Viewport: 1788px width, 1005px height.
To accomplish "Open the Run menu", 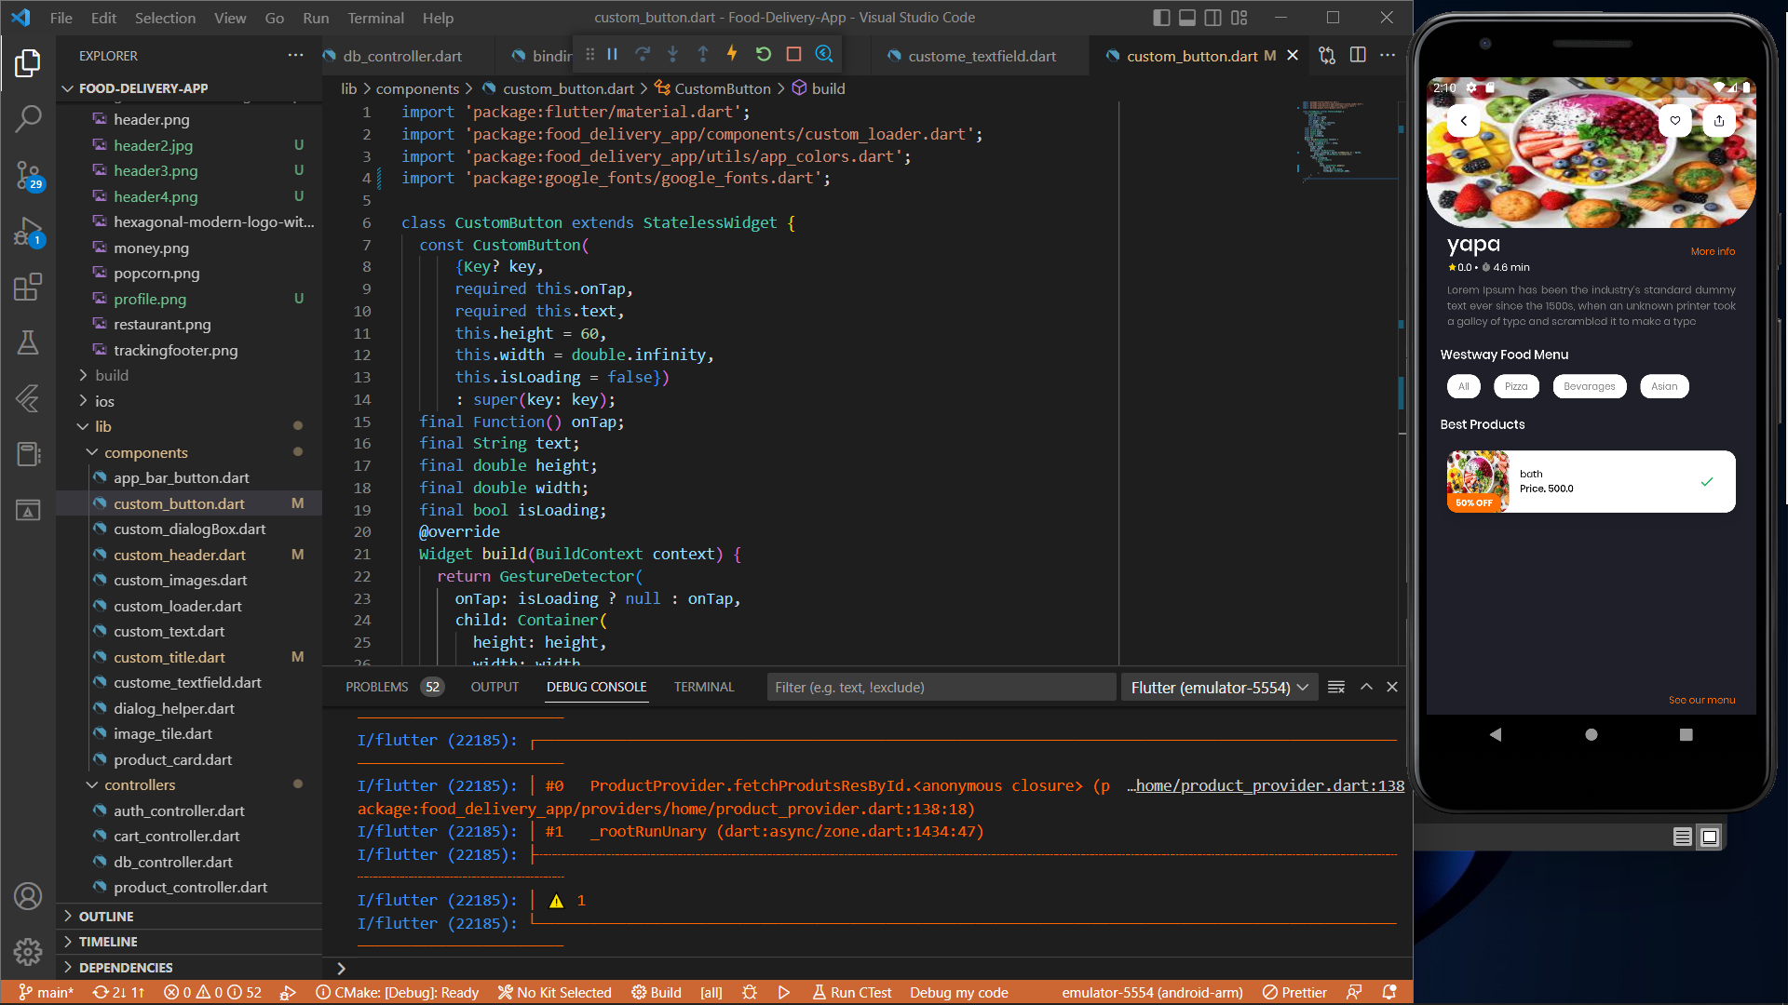I will (x=316, y=18).
